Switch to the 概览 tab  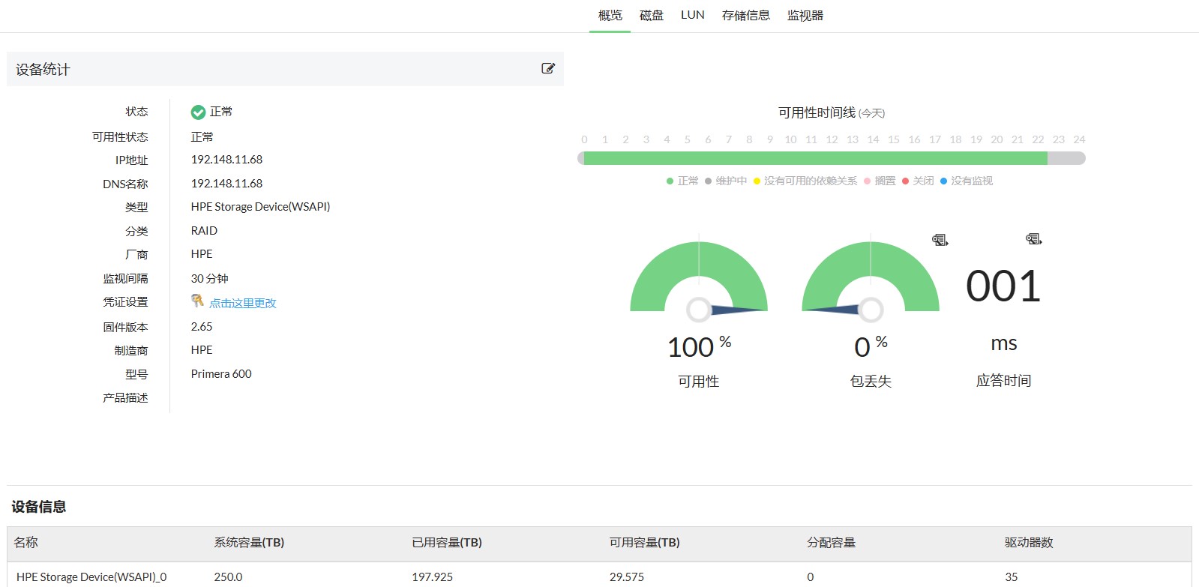(x=610, y=16)
